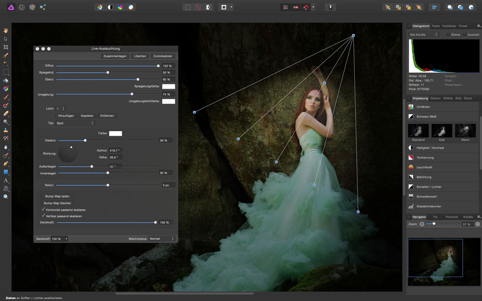Click the Warm preset thumbnail
This screenshot has width=482, height=301.
[465, 131]
